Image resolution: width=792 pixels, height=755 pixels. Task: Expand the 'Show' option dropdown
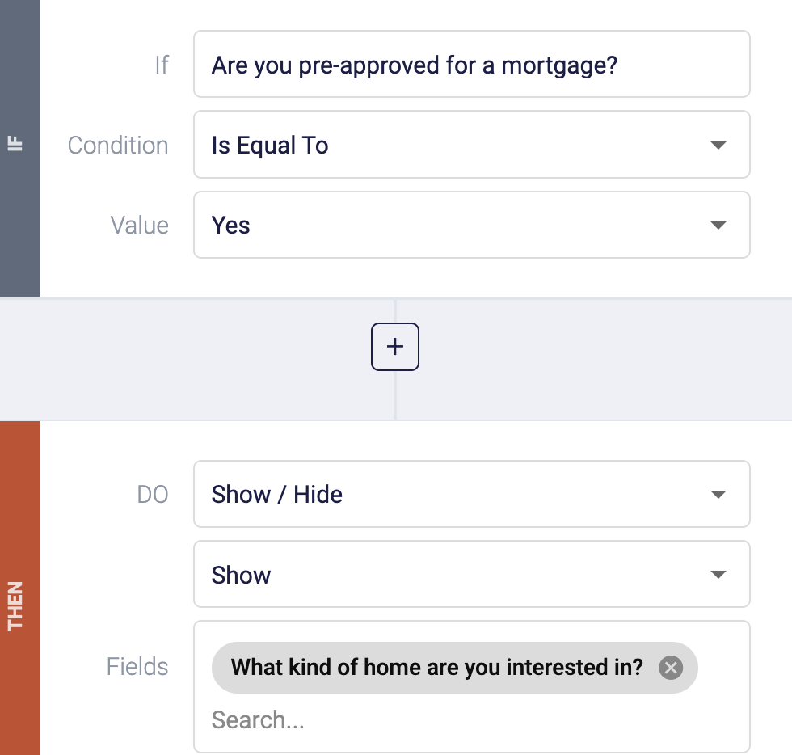point(472,574)
